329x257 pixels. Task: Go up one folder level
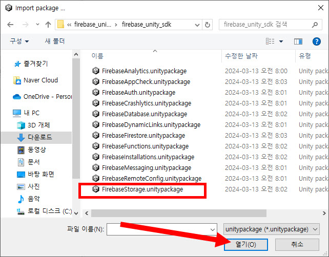(48, 25)
